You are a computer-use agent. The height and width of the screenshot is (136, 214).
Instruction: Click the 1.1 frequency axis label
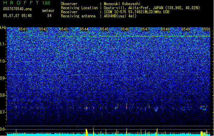click(x=3, y=44)
